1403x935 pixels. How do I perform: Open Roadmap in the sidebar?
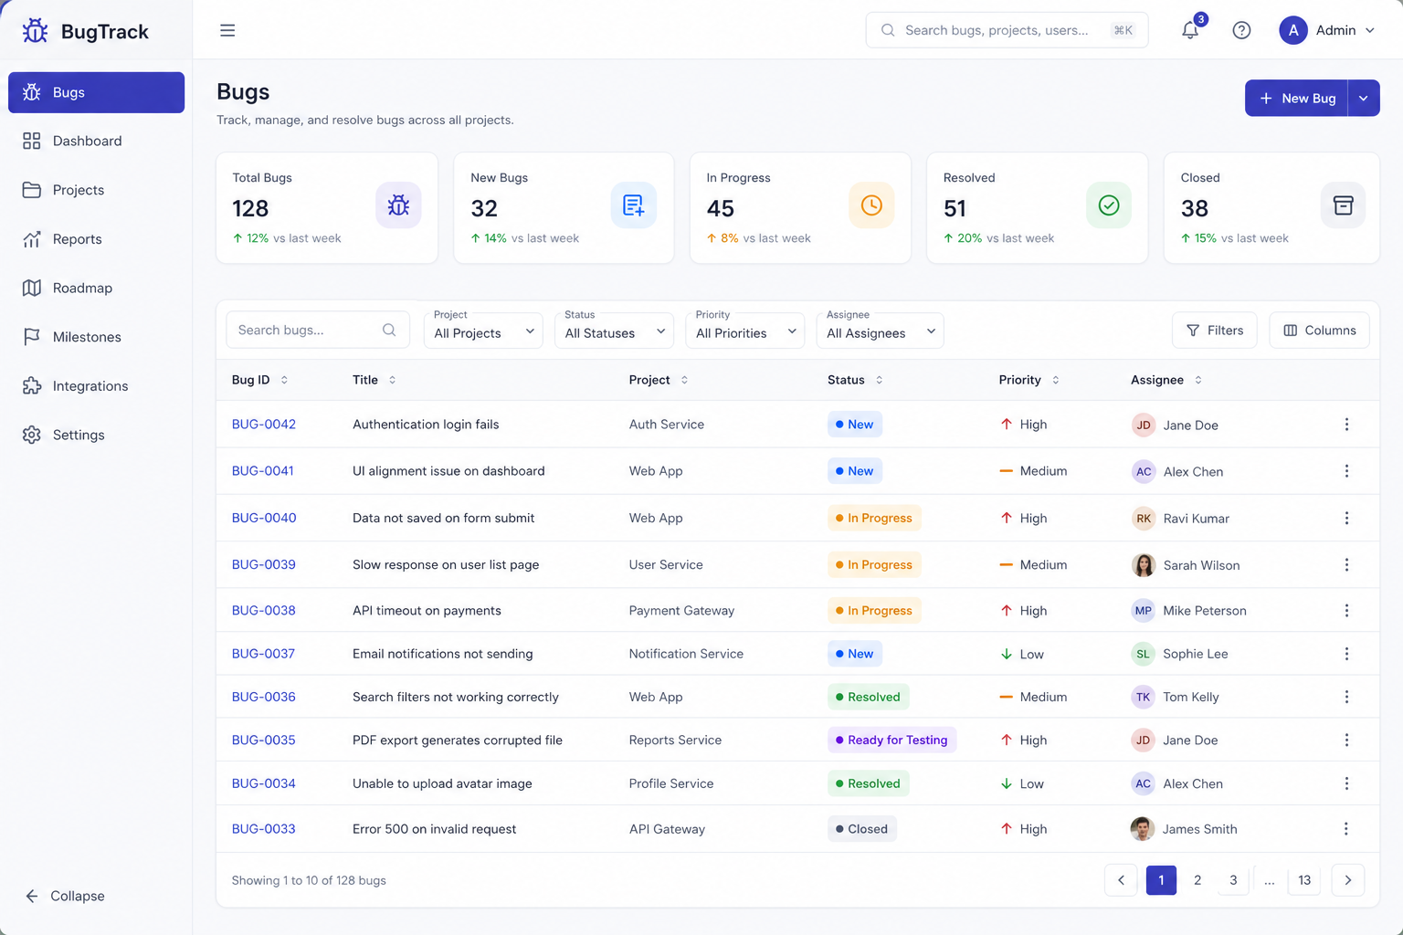[96, 288]
